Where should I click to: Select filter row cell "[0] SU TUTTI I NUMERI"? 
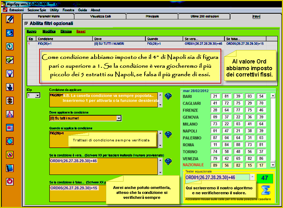pyautogui.click(x=109, y=44)
